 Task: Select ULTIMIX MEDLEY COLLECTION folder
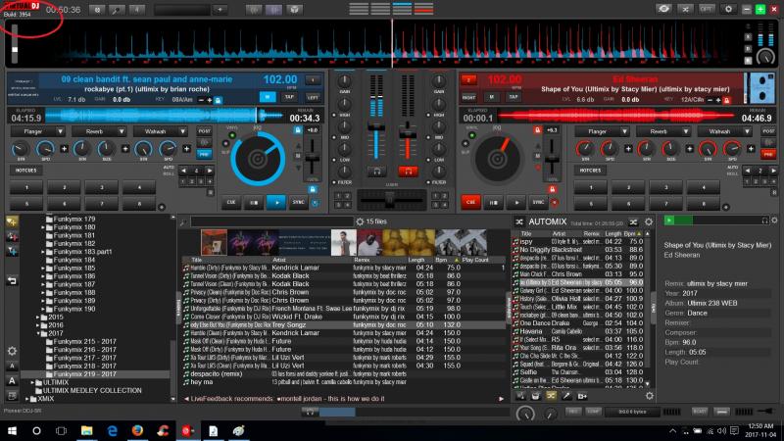[92, 390]
